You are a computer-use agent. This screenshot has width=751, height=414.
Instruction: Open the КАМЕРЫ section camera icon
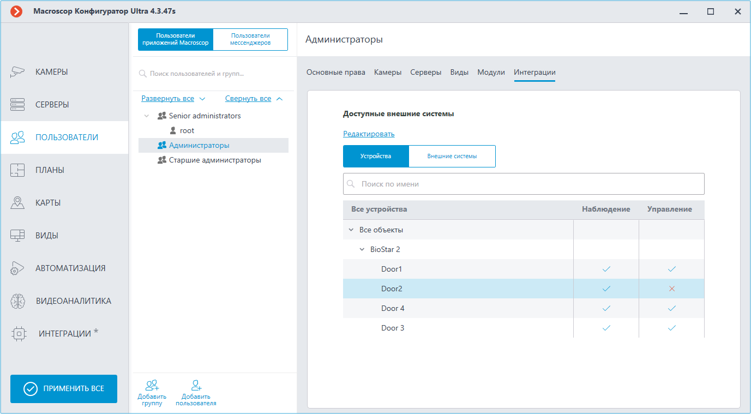[18, 72]
